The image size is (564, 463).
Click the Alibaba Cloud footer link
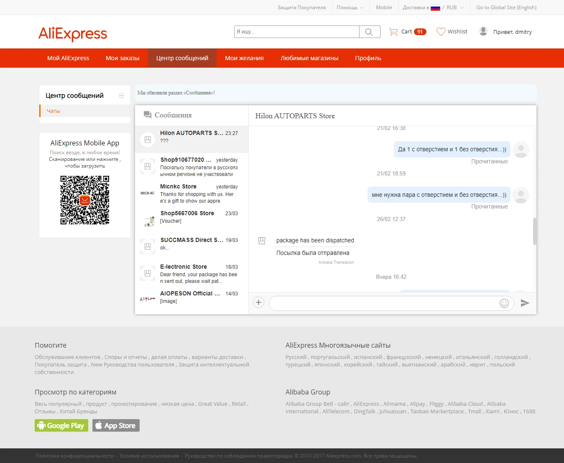465,404
